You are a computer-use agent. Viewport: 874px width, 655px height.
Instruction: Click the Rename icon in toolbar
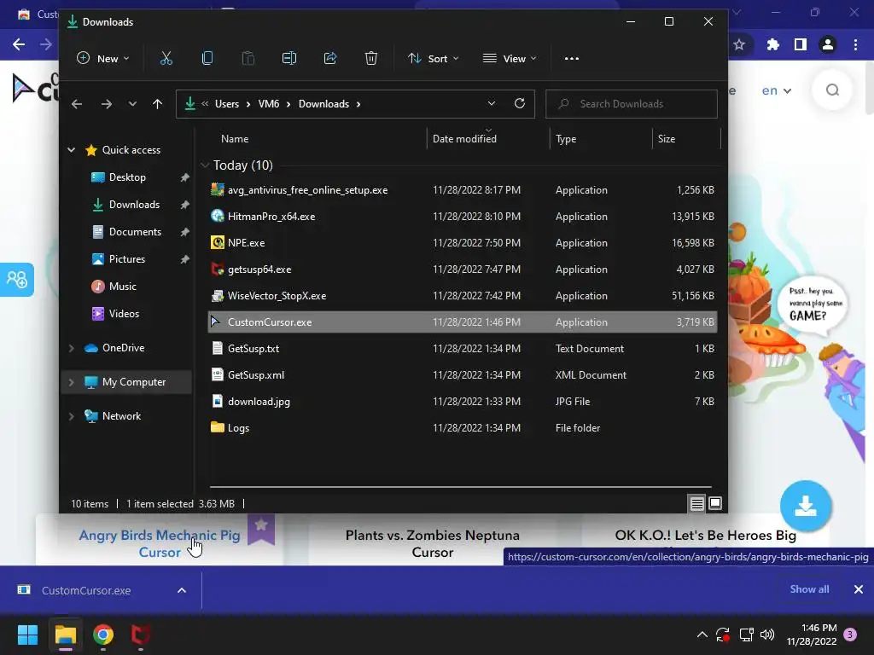289,59
